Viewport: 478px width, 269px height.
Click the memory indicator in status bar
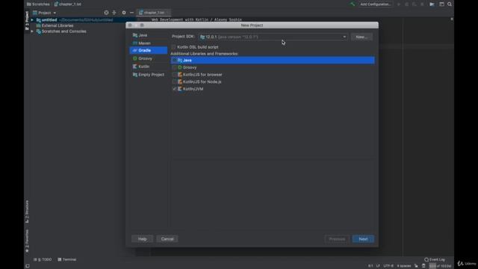(440, 266)
